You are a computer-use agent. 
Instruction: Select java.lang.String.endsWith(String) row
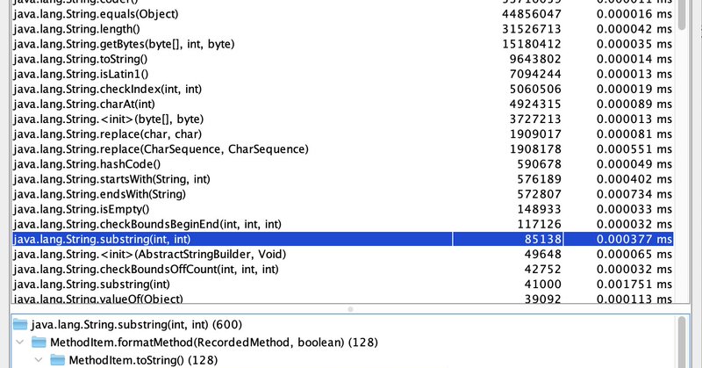coord(342,194)
